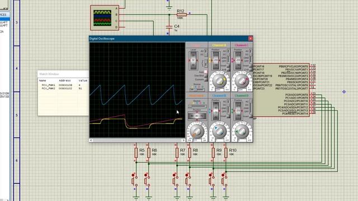Select resistor R9 on the schematic
The height and width of the screenshot is (201, 358).
coord(213,152)
